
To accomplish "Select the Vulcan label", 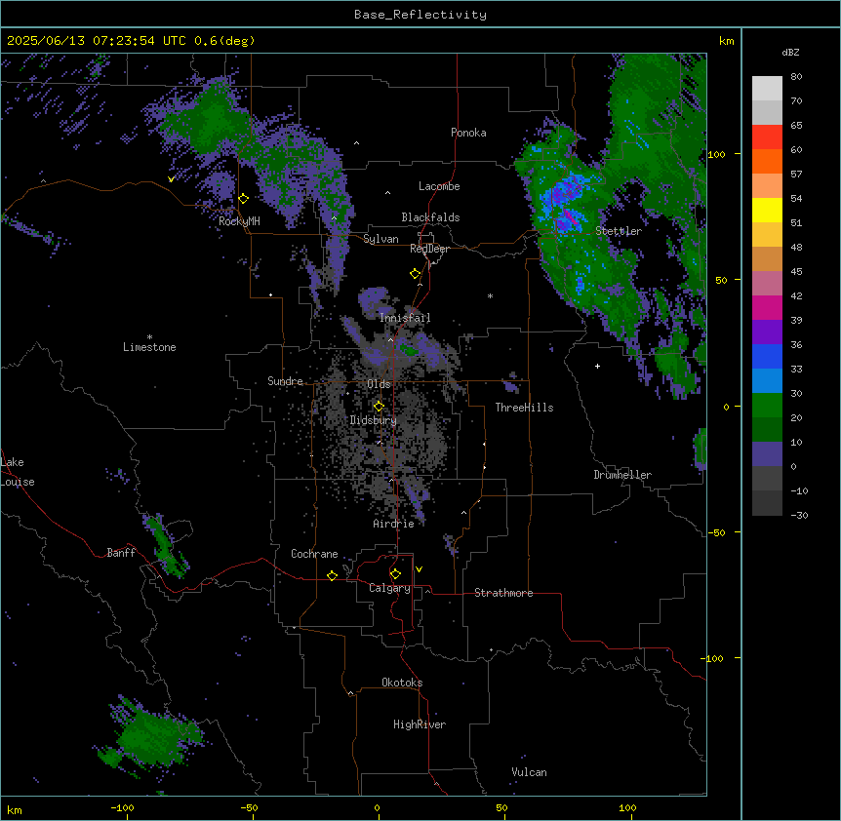I will click(530, 772).
